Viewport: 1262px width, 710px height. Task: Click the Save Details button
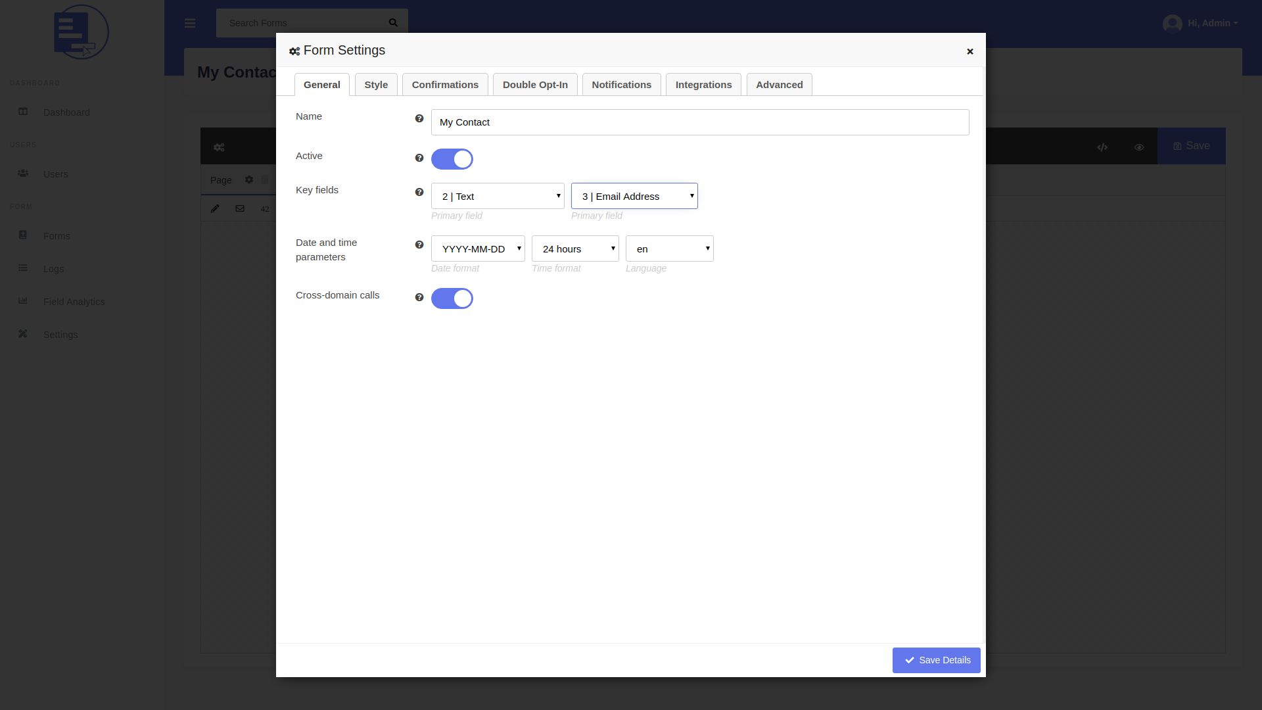pyautogui.click(x=936, y=660)
